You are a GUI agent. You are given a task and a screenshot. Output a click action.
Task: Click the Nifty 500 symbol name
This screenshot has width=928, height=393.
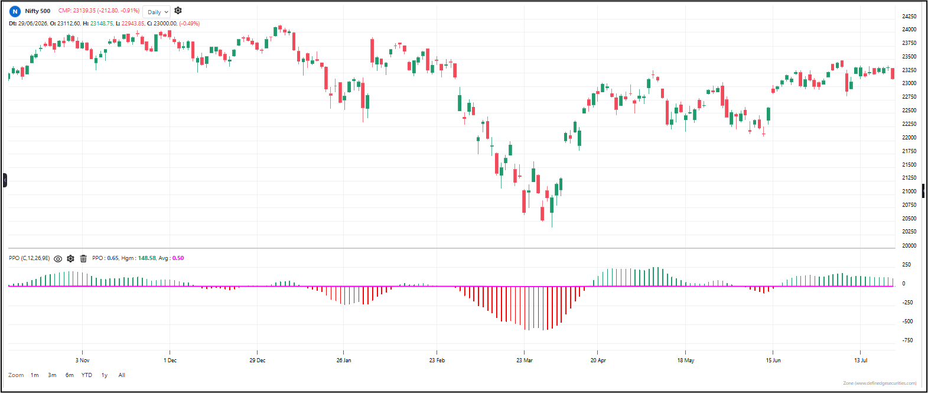38,11
